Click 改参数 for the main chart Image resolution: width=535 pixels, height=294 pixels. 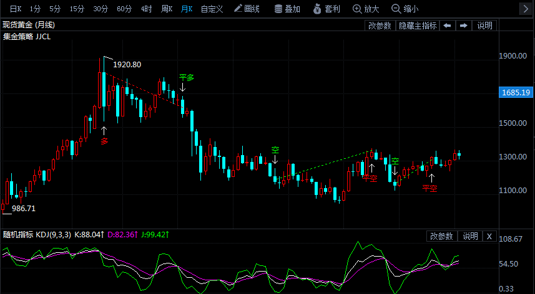point(380,26)
